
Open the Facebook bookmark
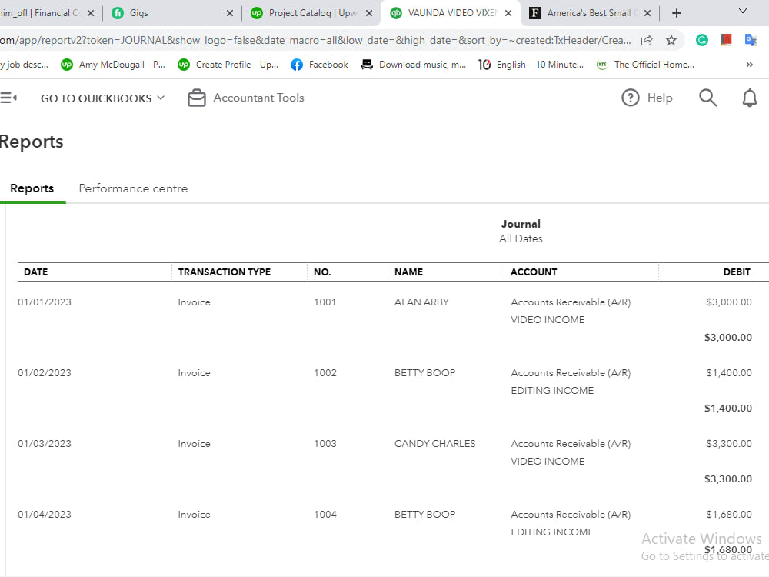(319, 65)
